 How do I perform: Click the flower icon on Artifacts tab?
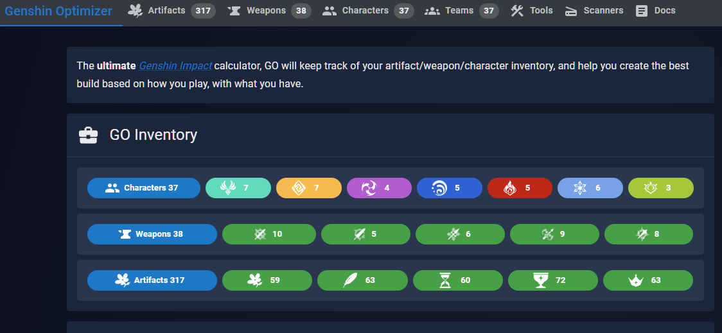pyautogui.click(x=136, y=10)
